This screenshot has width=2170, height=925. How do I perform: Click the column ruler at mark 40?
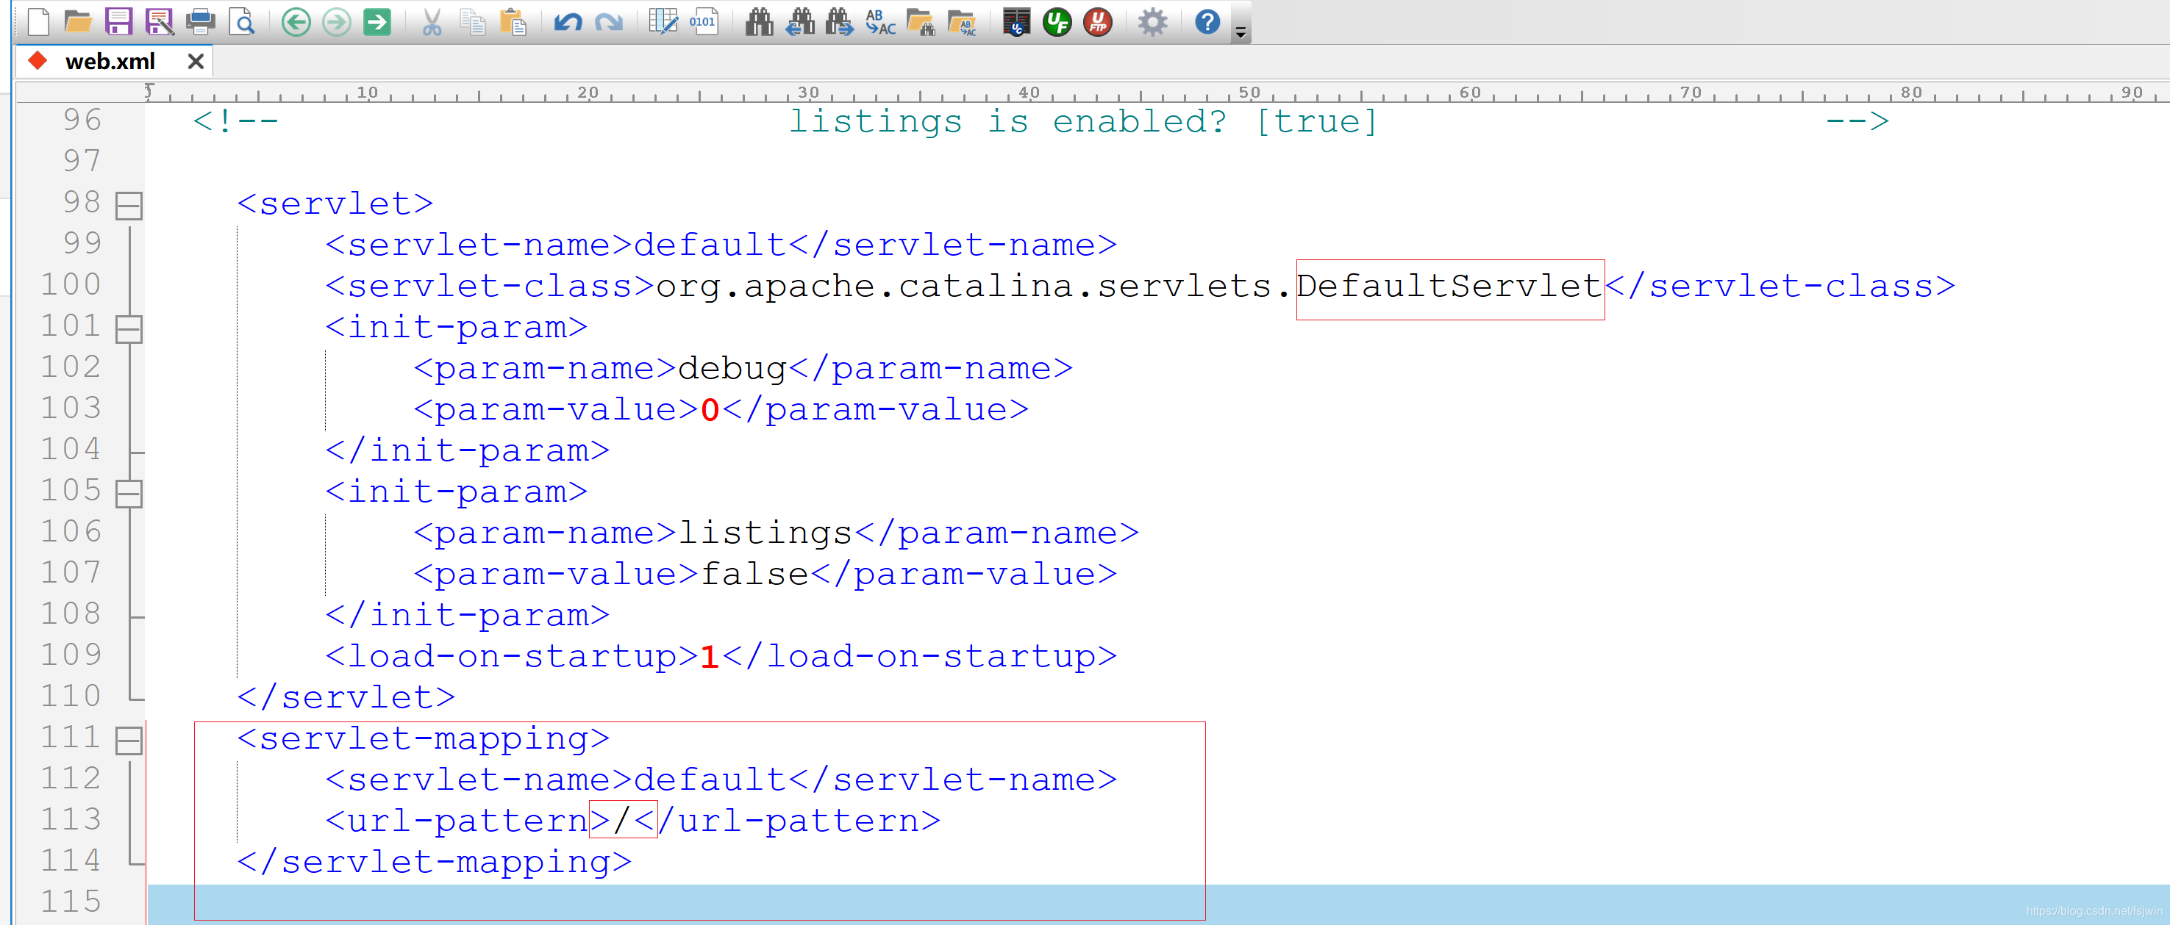1029,92
